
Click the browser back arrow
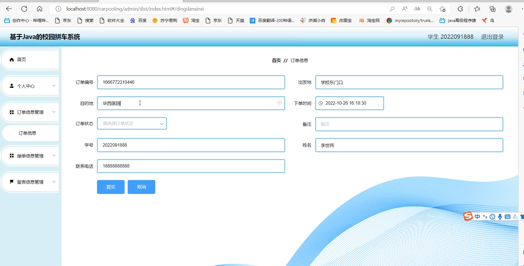[9, 9]
